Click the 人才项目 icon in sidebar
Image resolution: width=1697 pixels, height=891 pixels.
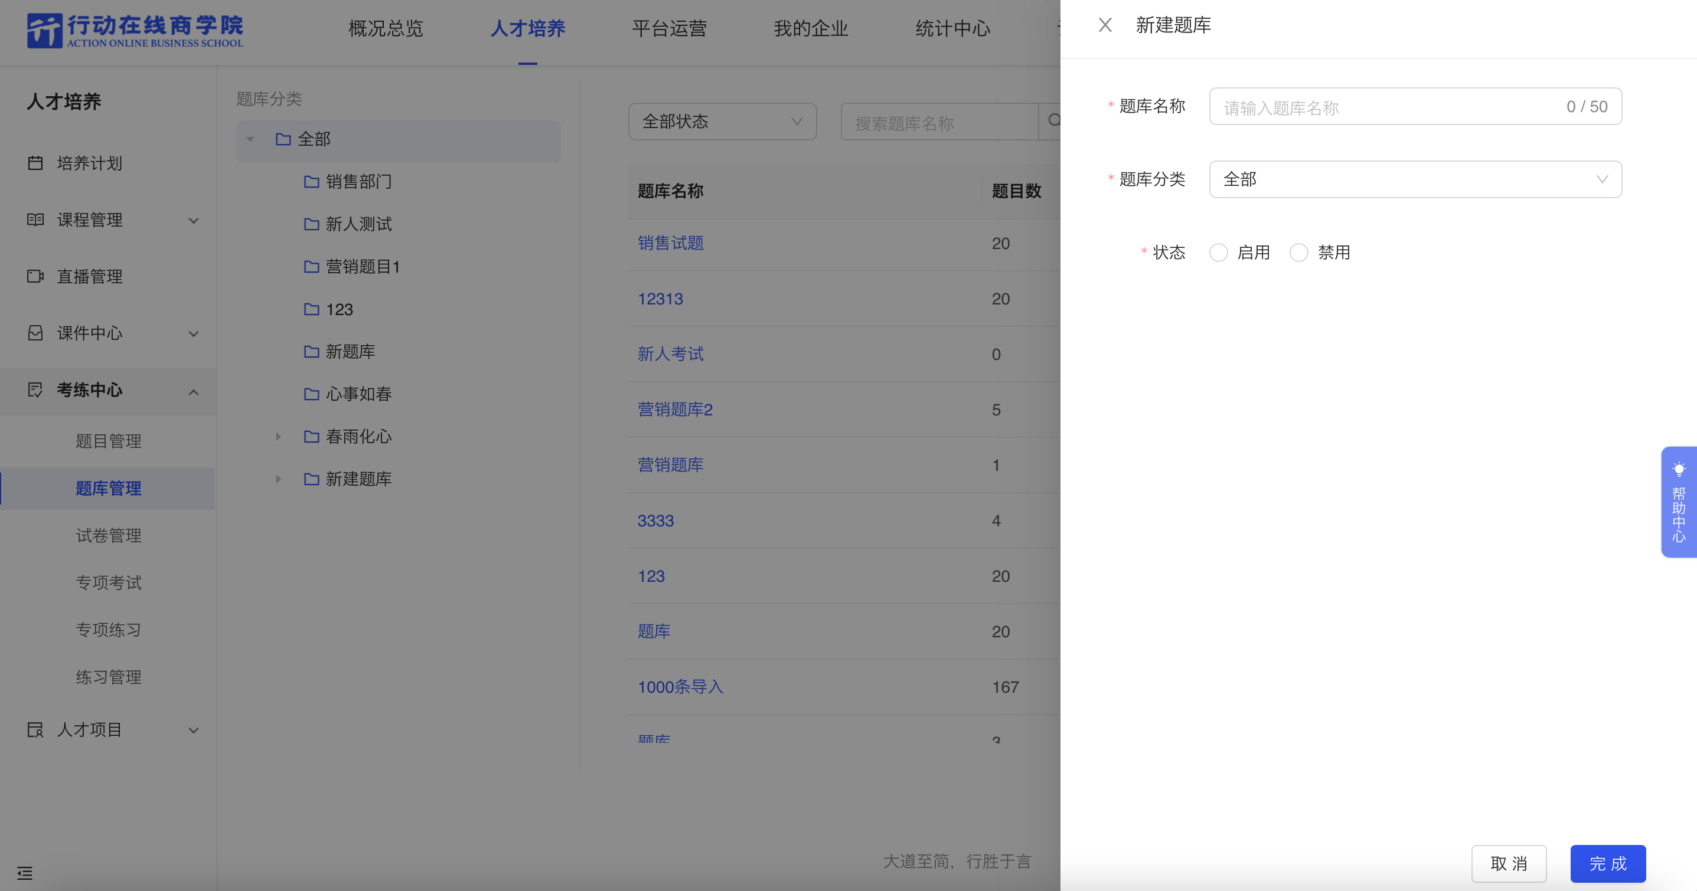click(x=35, y=729)
